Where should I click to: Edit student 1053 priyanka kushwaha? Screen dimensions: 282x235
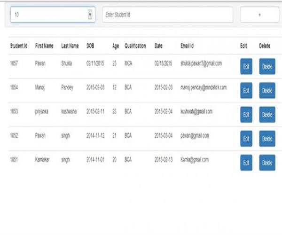246,114
